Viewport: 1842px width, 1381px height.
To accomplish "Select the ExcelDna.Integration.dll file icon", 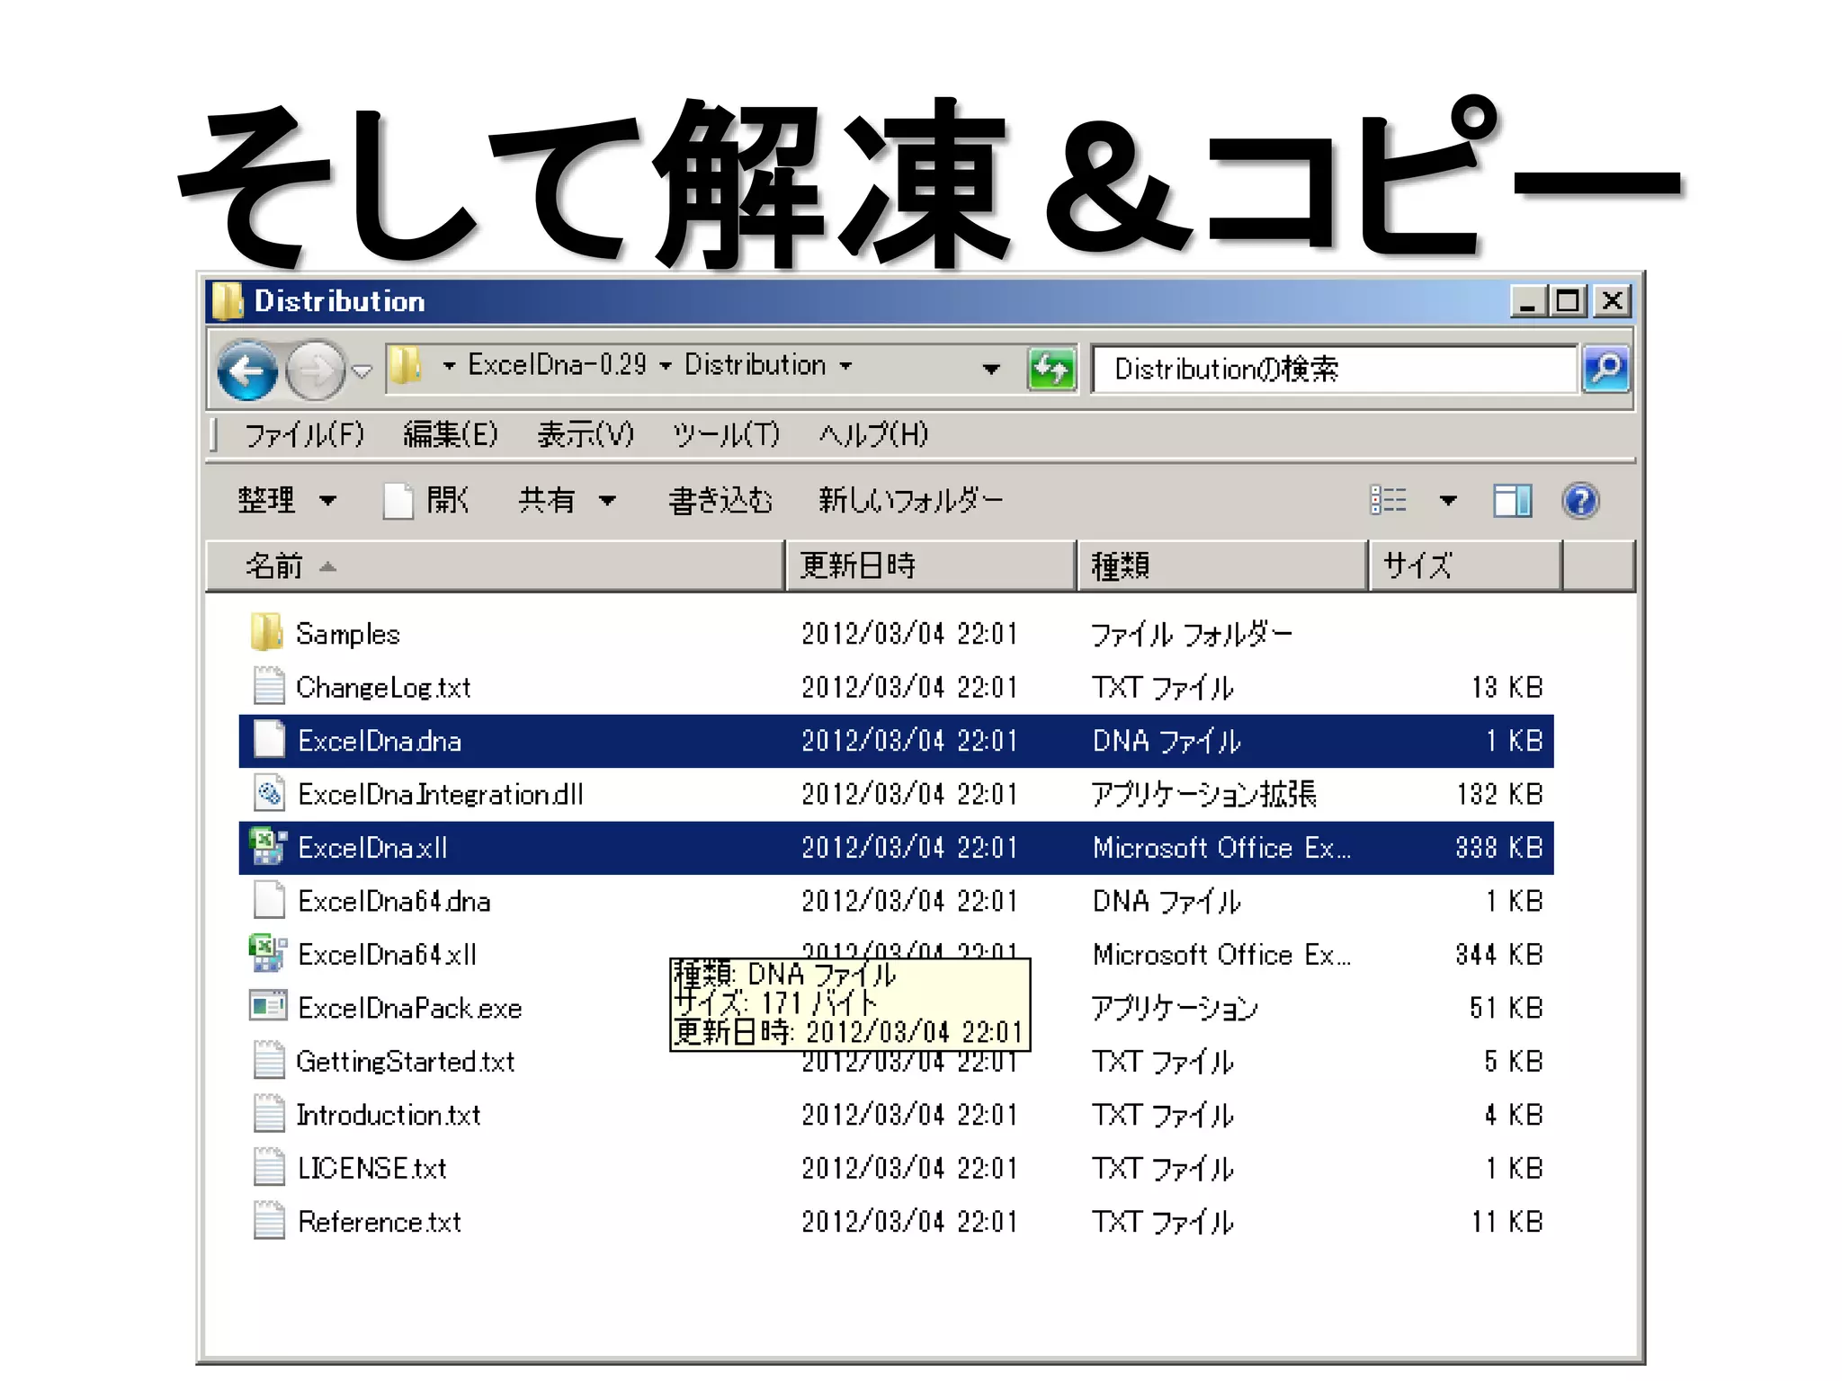I will (268, 793).
